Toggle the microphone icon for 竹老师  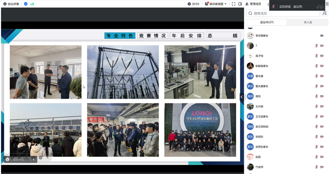(317, 167)
